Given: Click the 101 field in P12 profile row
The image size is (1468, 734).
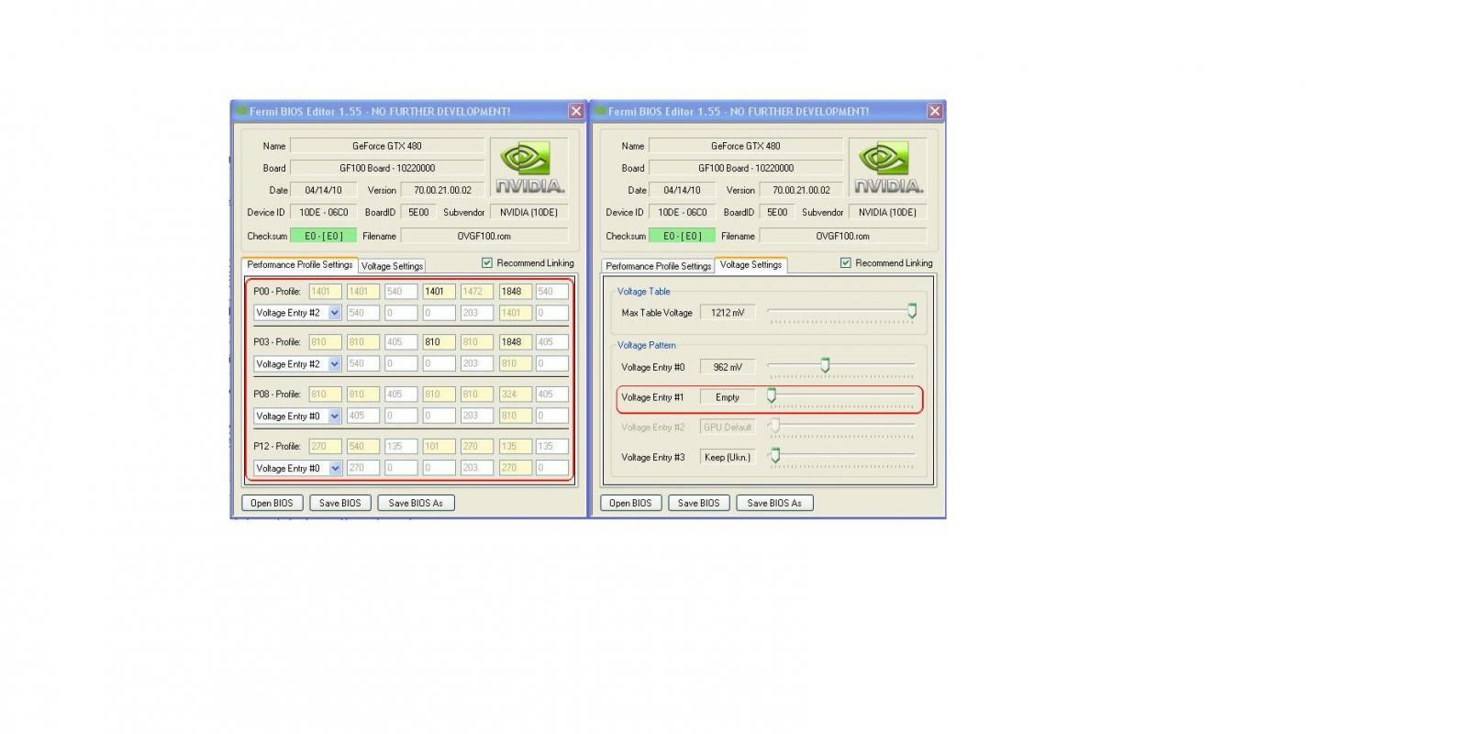Looking at the screenshot, I should coord(439,447).
